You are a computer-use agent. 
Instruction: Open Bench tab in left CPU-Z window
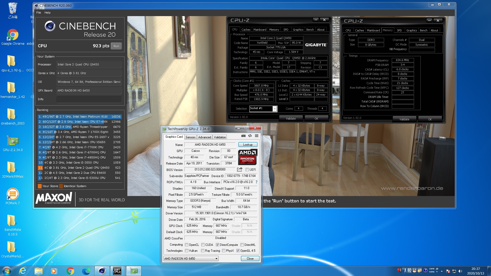(310, 30)
